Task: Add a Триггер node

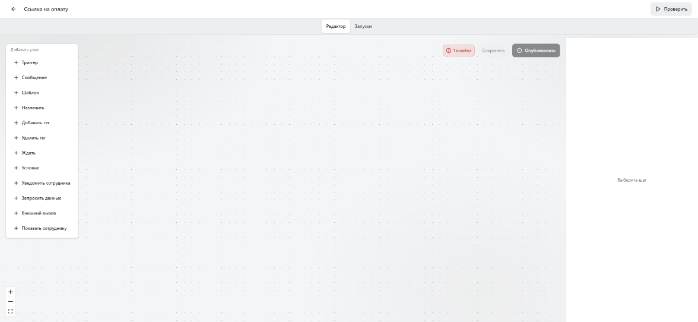Action: (x=42, y=63)
